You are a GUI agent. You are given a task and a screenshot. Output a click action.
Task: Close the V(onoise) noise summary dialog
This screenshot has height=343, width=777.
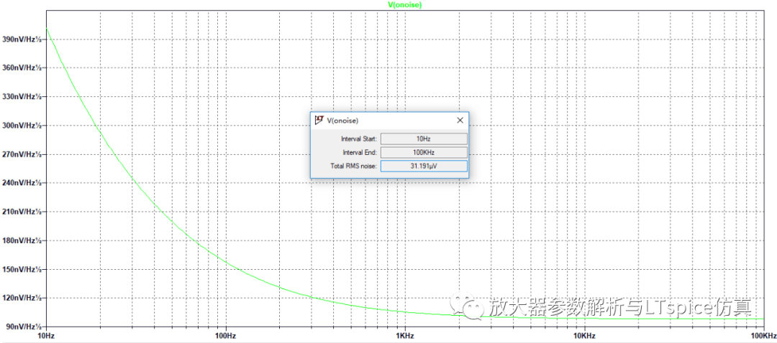[x=459, y=121]
